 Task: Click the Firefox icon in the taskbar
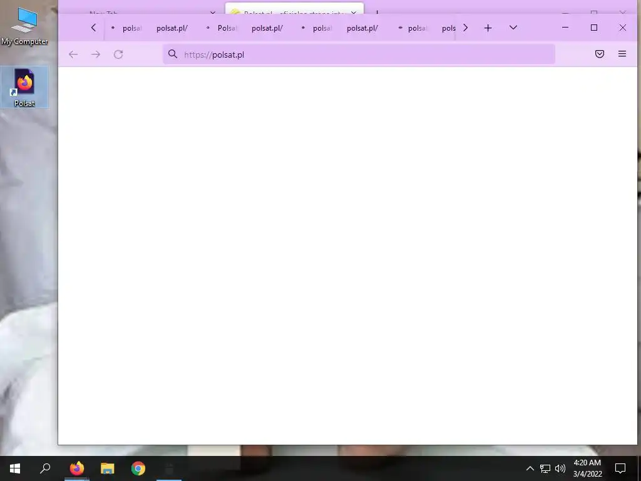[x=77, y=468]
